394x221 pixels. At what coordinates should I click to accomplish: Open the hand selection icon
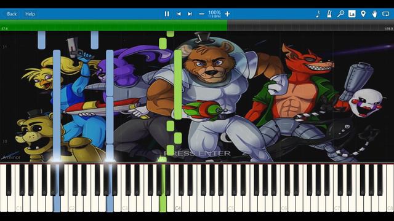pyautogui.click(x=374, y=14)
